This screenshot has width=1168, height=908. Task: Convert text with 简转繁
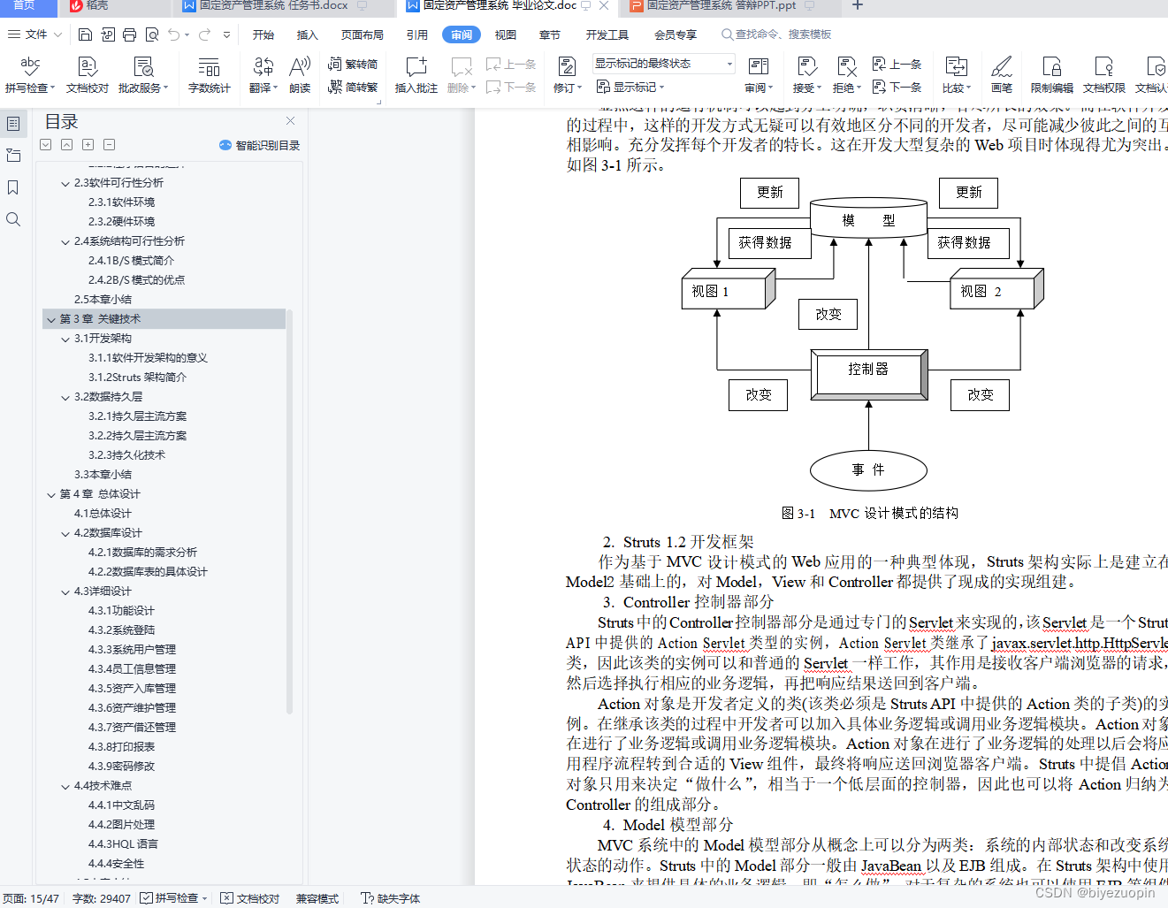353,87
